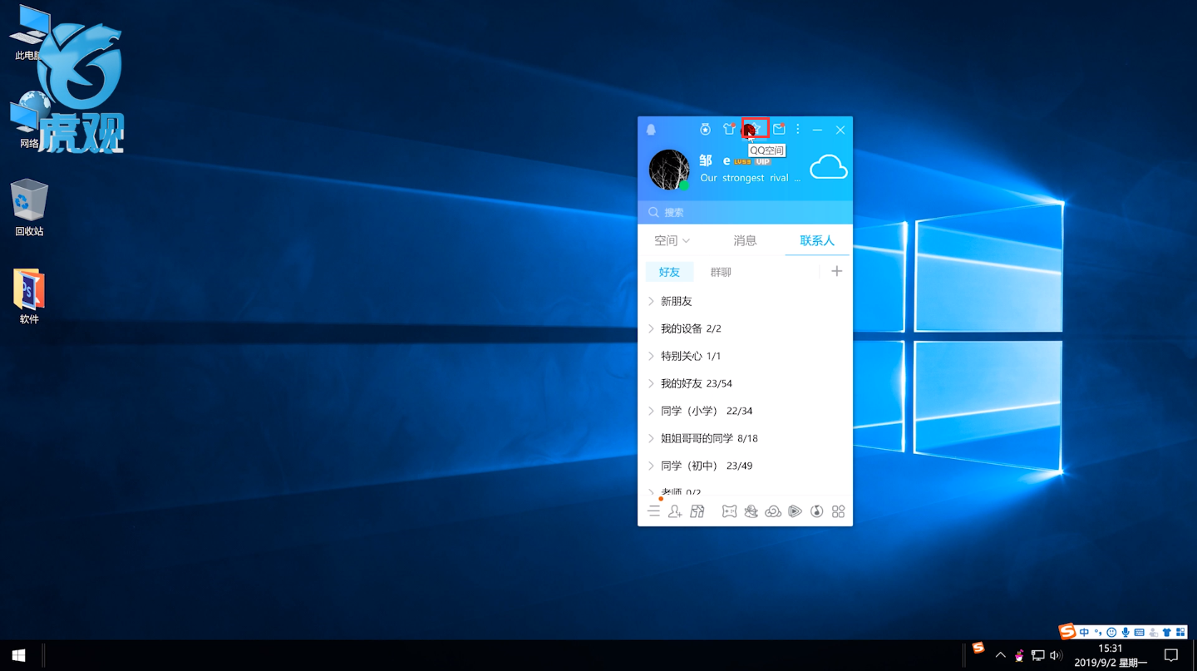Open the QQ pet penguin icon in bottom bar
Screen dimensions: 1197x671
click(751, 511)
